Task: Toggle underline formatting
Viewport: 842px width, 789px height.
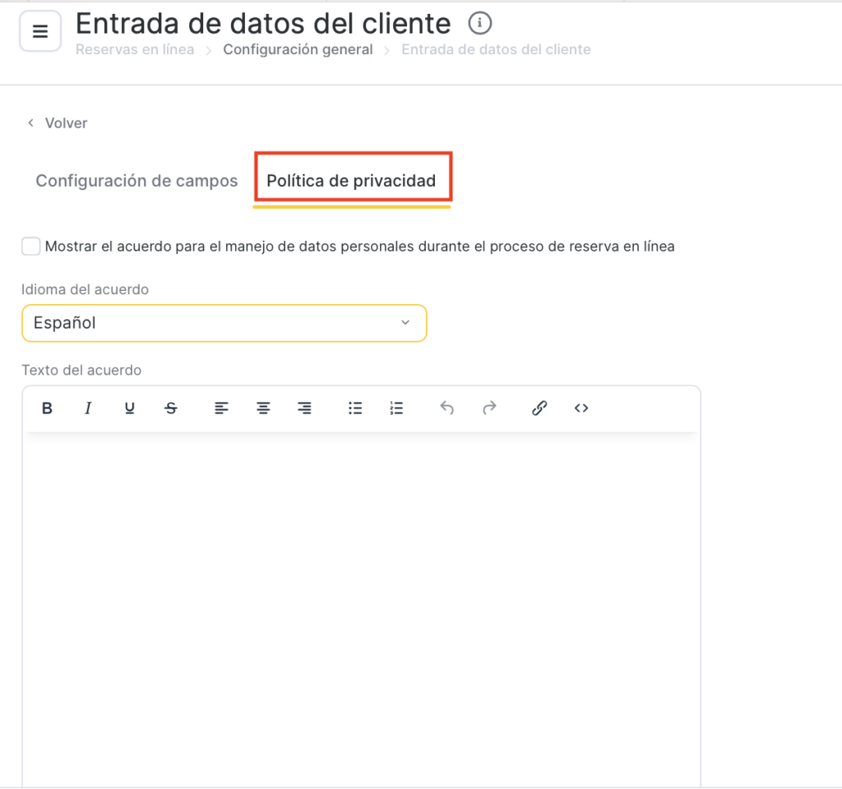Action: 129,408
